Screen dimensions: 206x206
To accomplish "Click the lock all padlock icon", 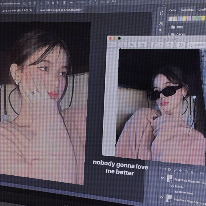I will (x=192, y=172).
